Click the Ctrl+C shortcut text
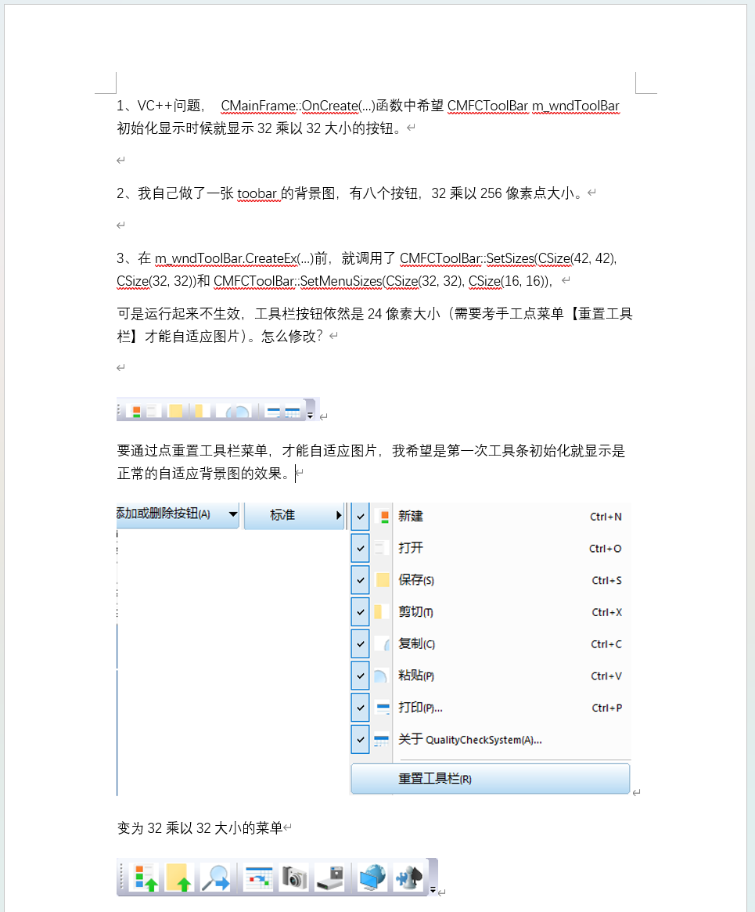This screenshot has width=755, height=912. pos(606,644)
